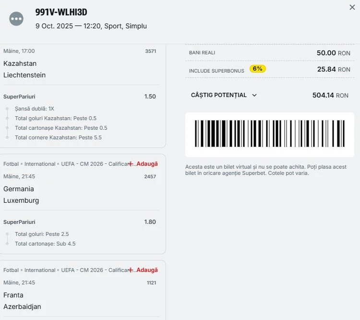Close the ticket dialog with the X

click(352, 7)
